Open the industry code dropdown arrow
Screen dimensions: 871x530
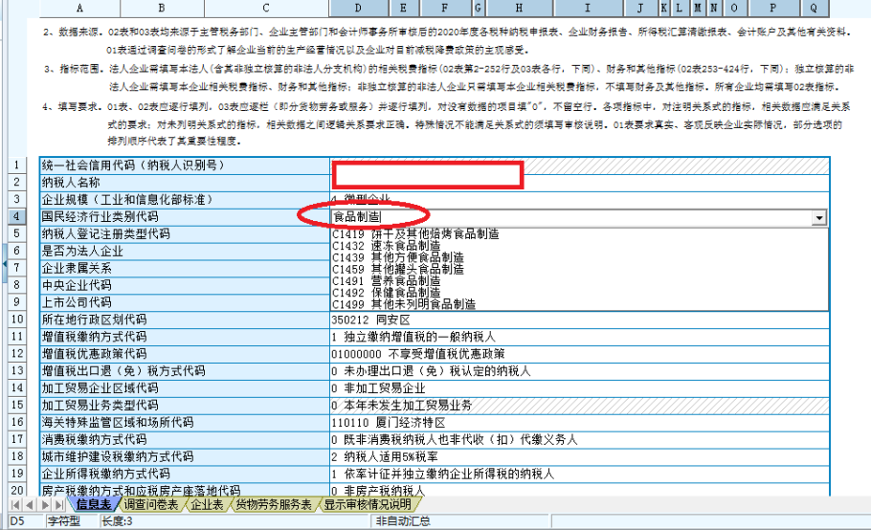[x=818, y=217]
